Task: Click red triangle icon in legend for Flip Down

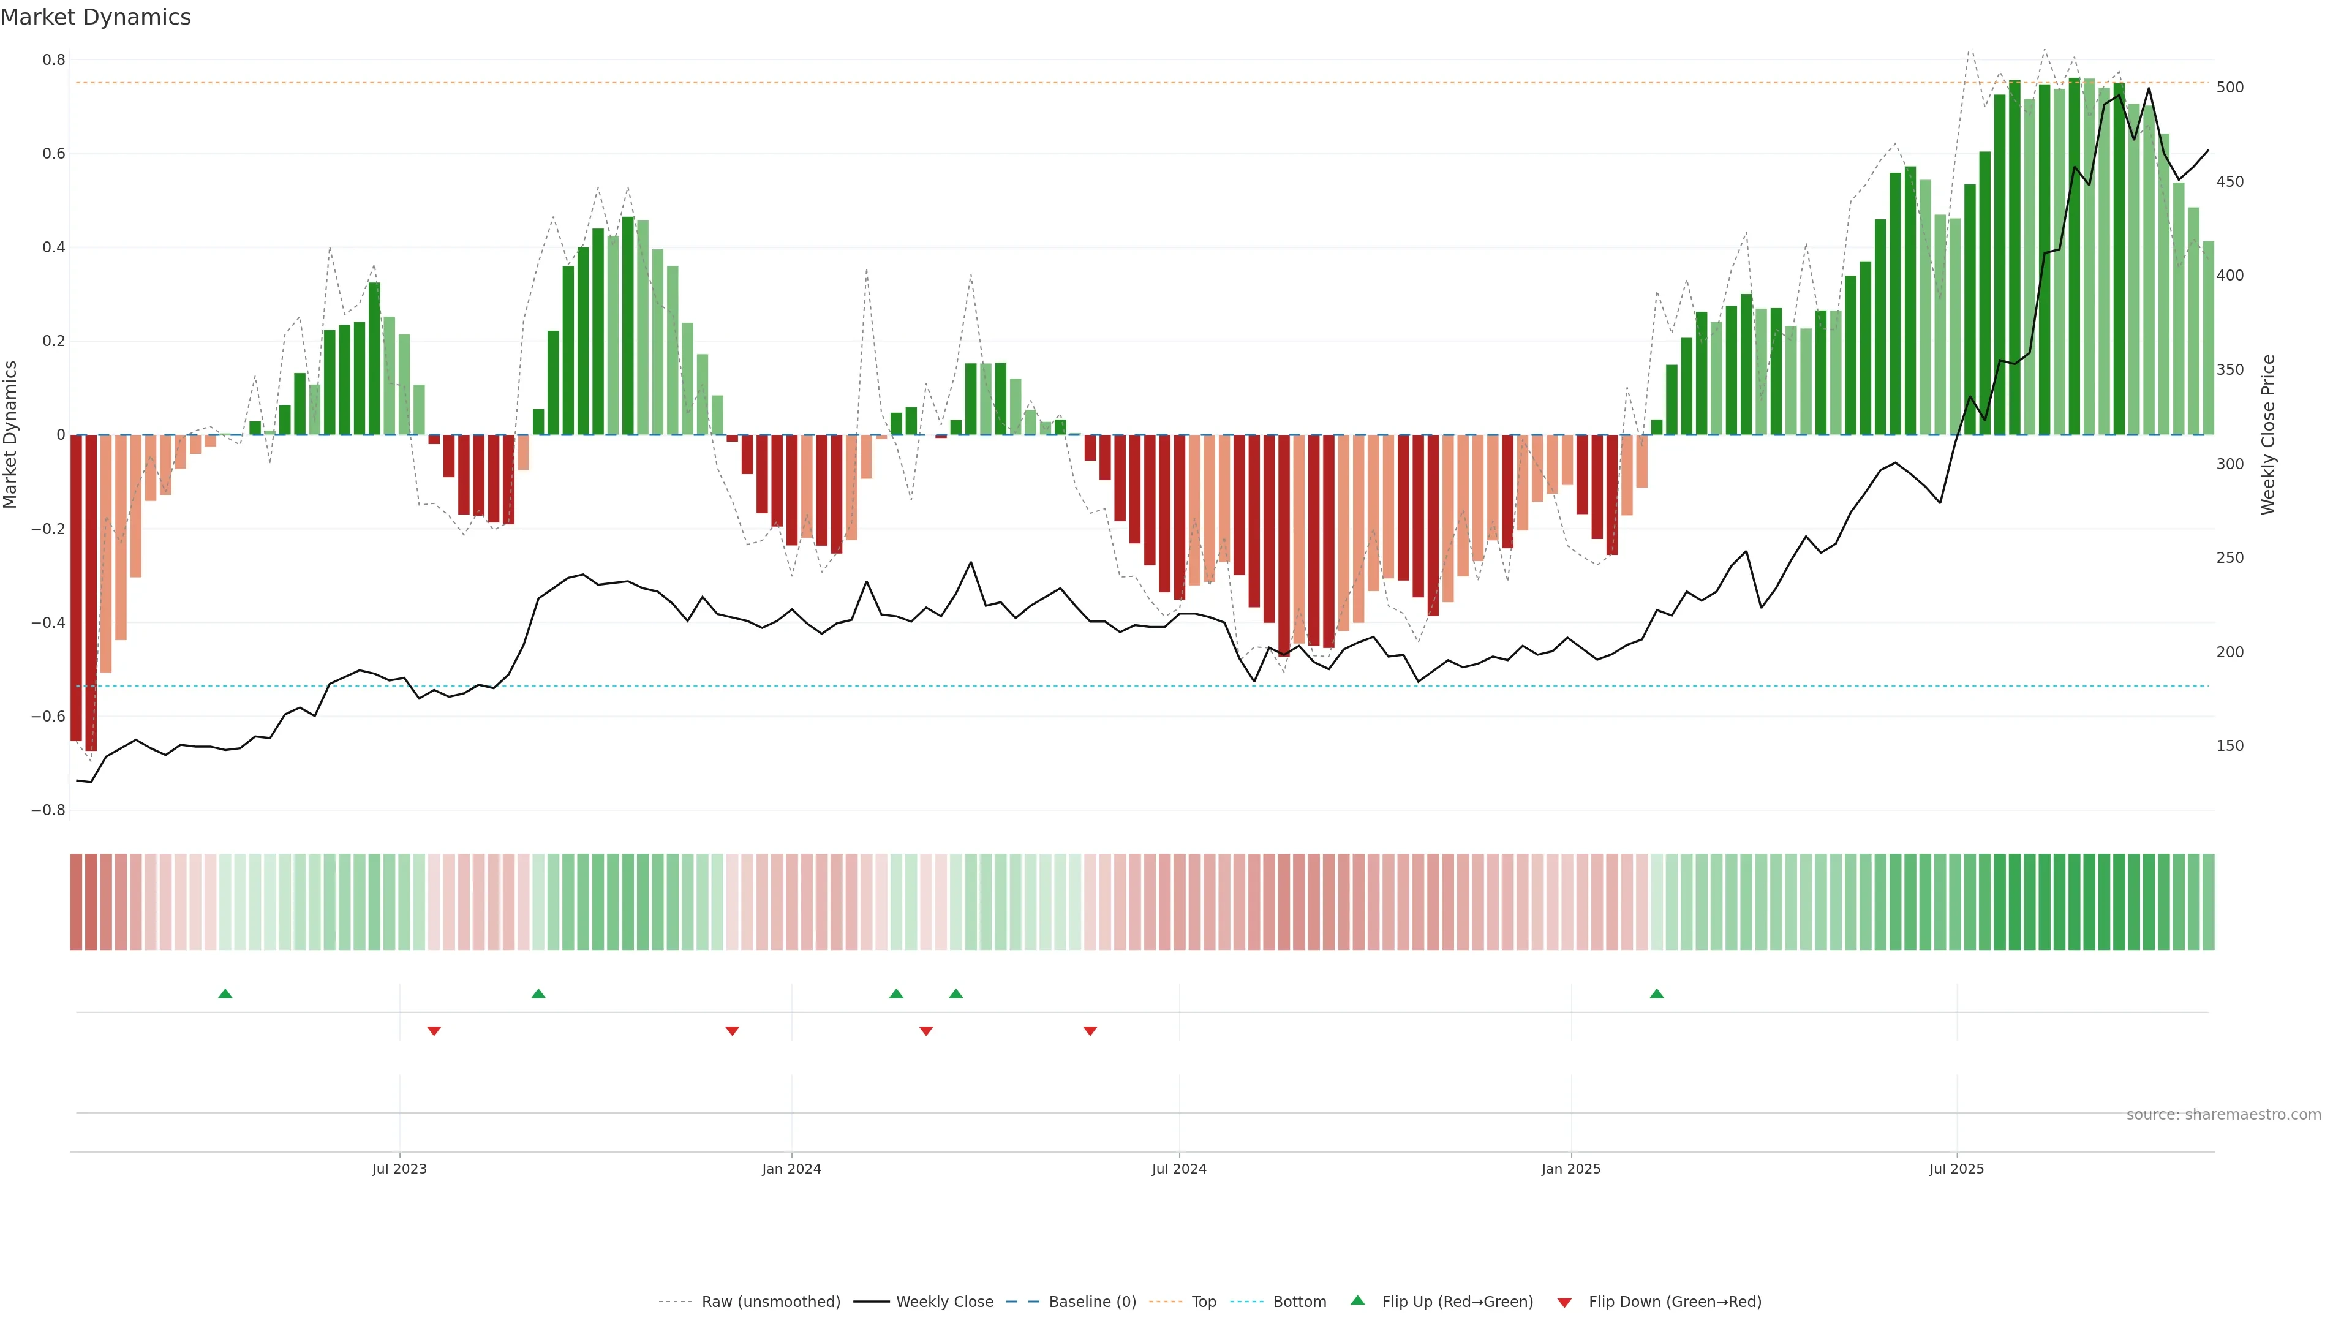Action: [1564, 1302]
